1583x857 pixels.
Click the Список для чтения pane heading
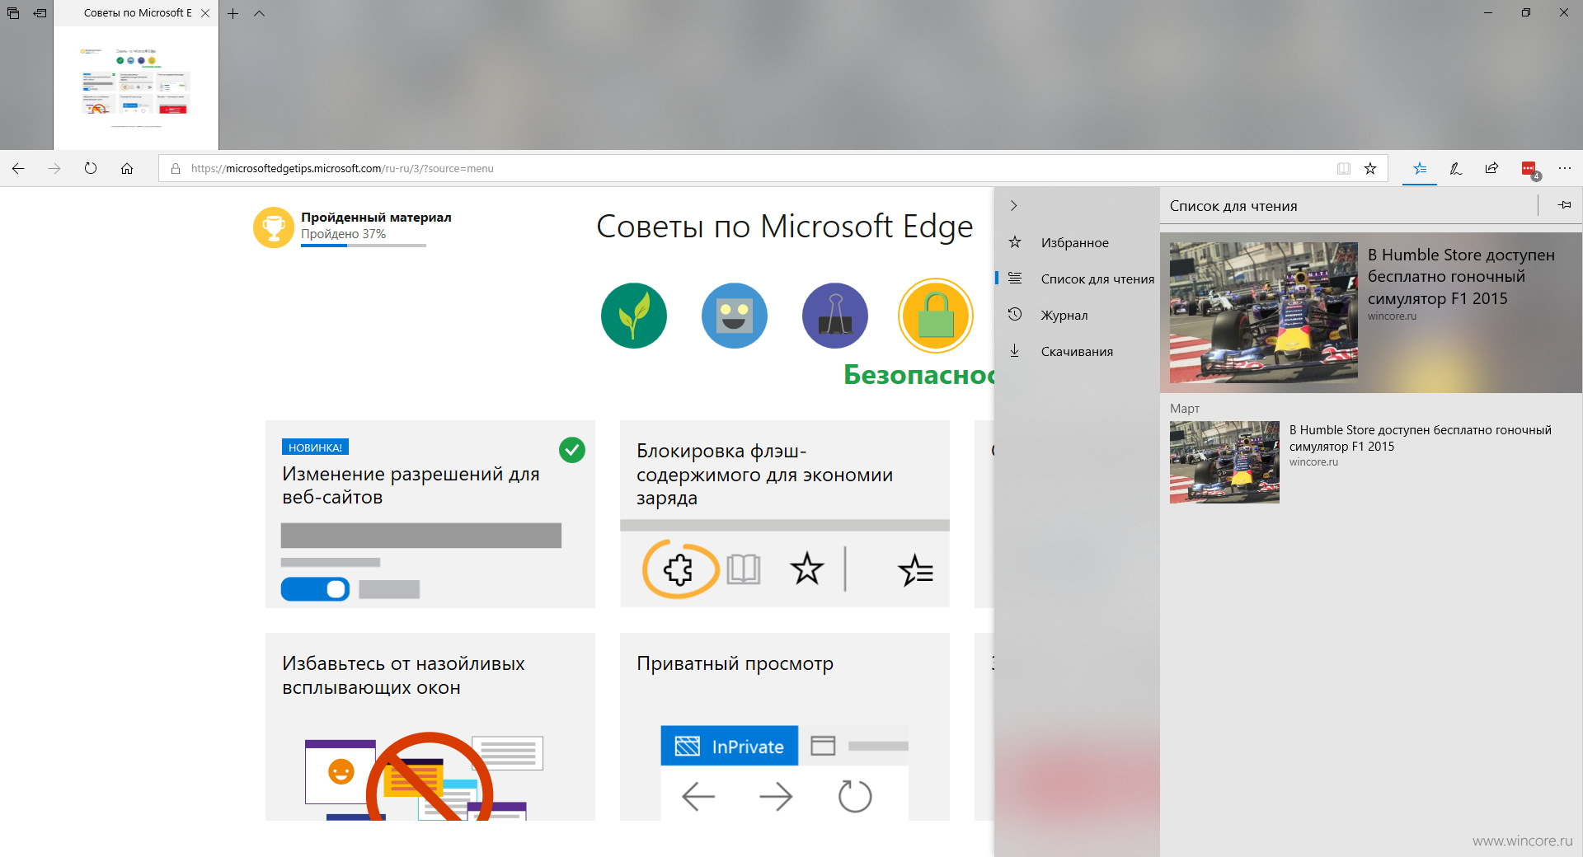(x=1233, y=206)
